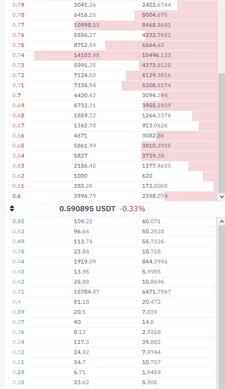The height and width of the screenshot is (389, 225).
Task: Select the 0.25 bid price row
Action: pos(111,382)
